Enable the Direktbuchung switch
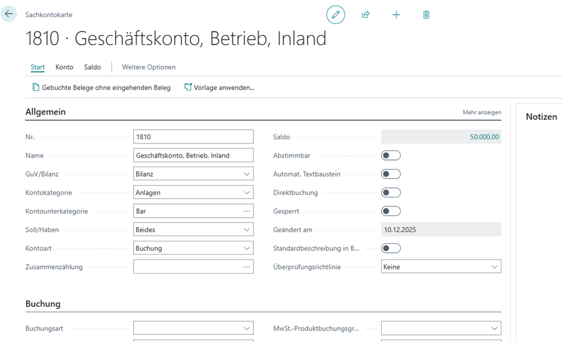562x342 pixels. pyautogui.click(x=391, y=193)
